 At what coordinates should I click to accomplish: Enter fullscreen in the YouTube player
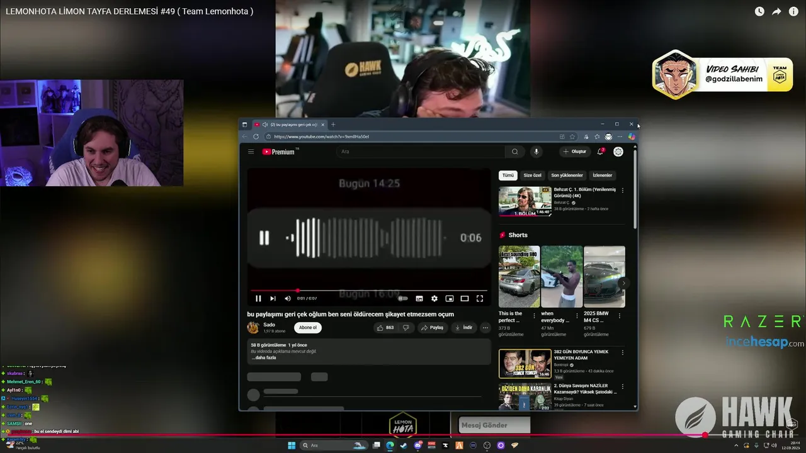(x=480, y=298)
